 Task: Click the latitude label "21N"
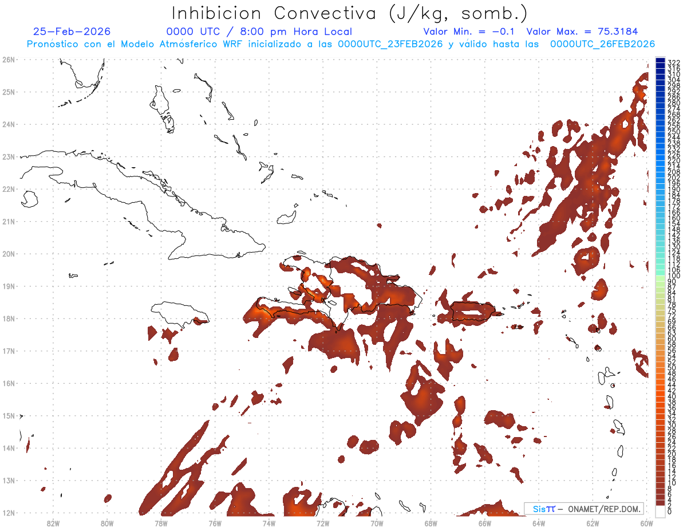click(8, 221)
